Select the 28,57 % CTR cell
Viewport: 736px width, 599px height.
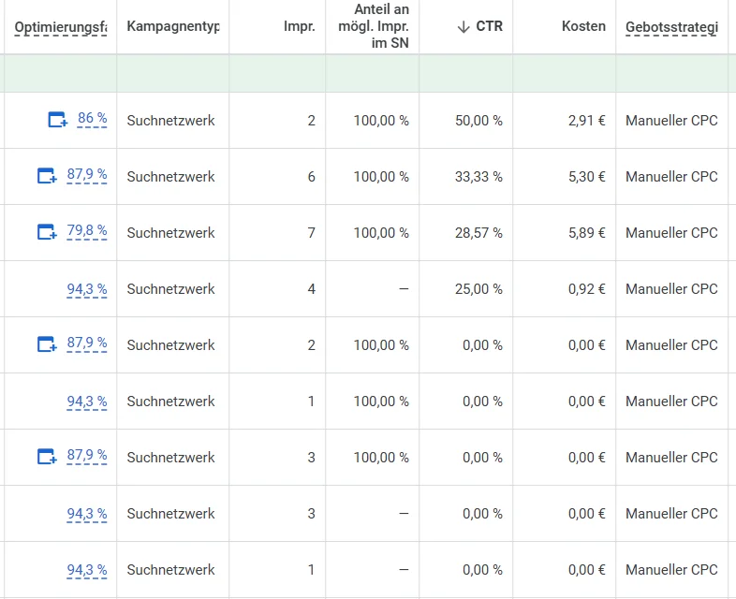pyautogui.click(x=478, y=233)
